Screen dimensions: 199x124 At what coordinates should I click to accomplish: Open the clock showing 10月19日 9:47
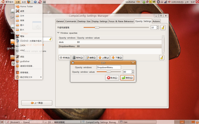pyautogui.click(x=183, y=2)
